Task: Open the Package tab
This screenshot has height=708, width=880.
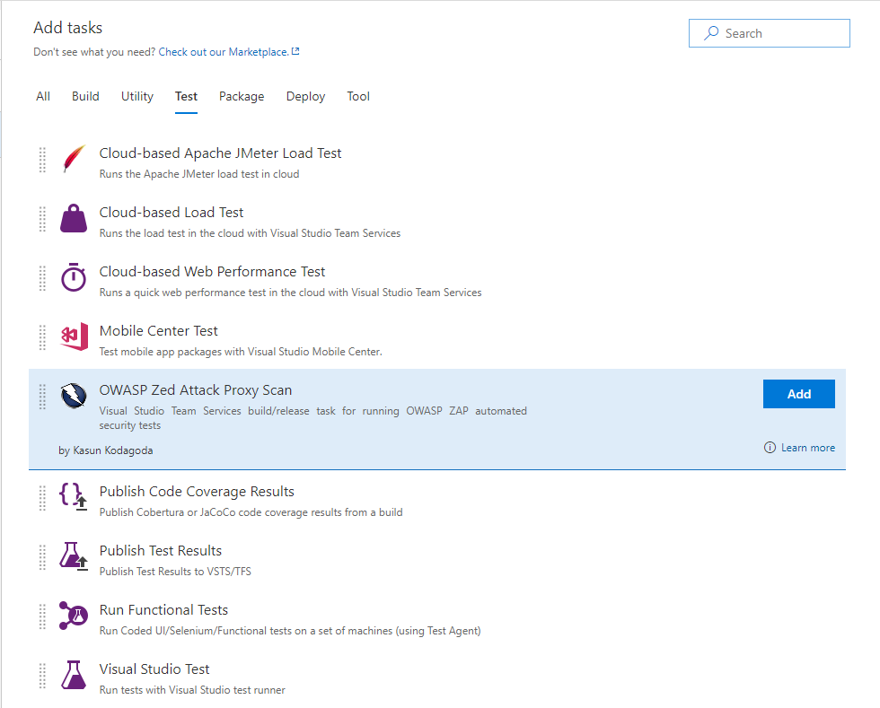Action: [242, 97]
